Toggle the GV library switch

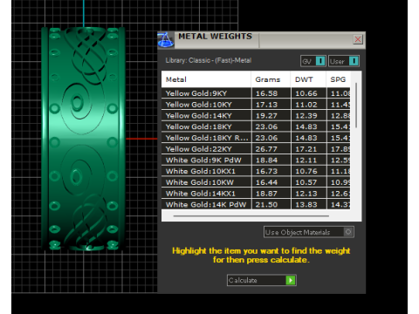pos(313,61)
